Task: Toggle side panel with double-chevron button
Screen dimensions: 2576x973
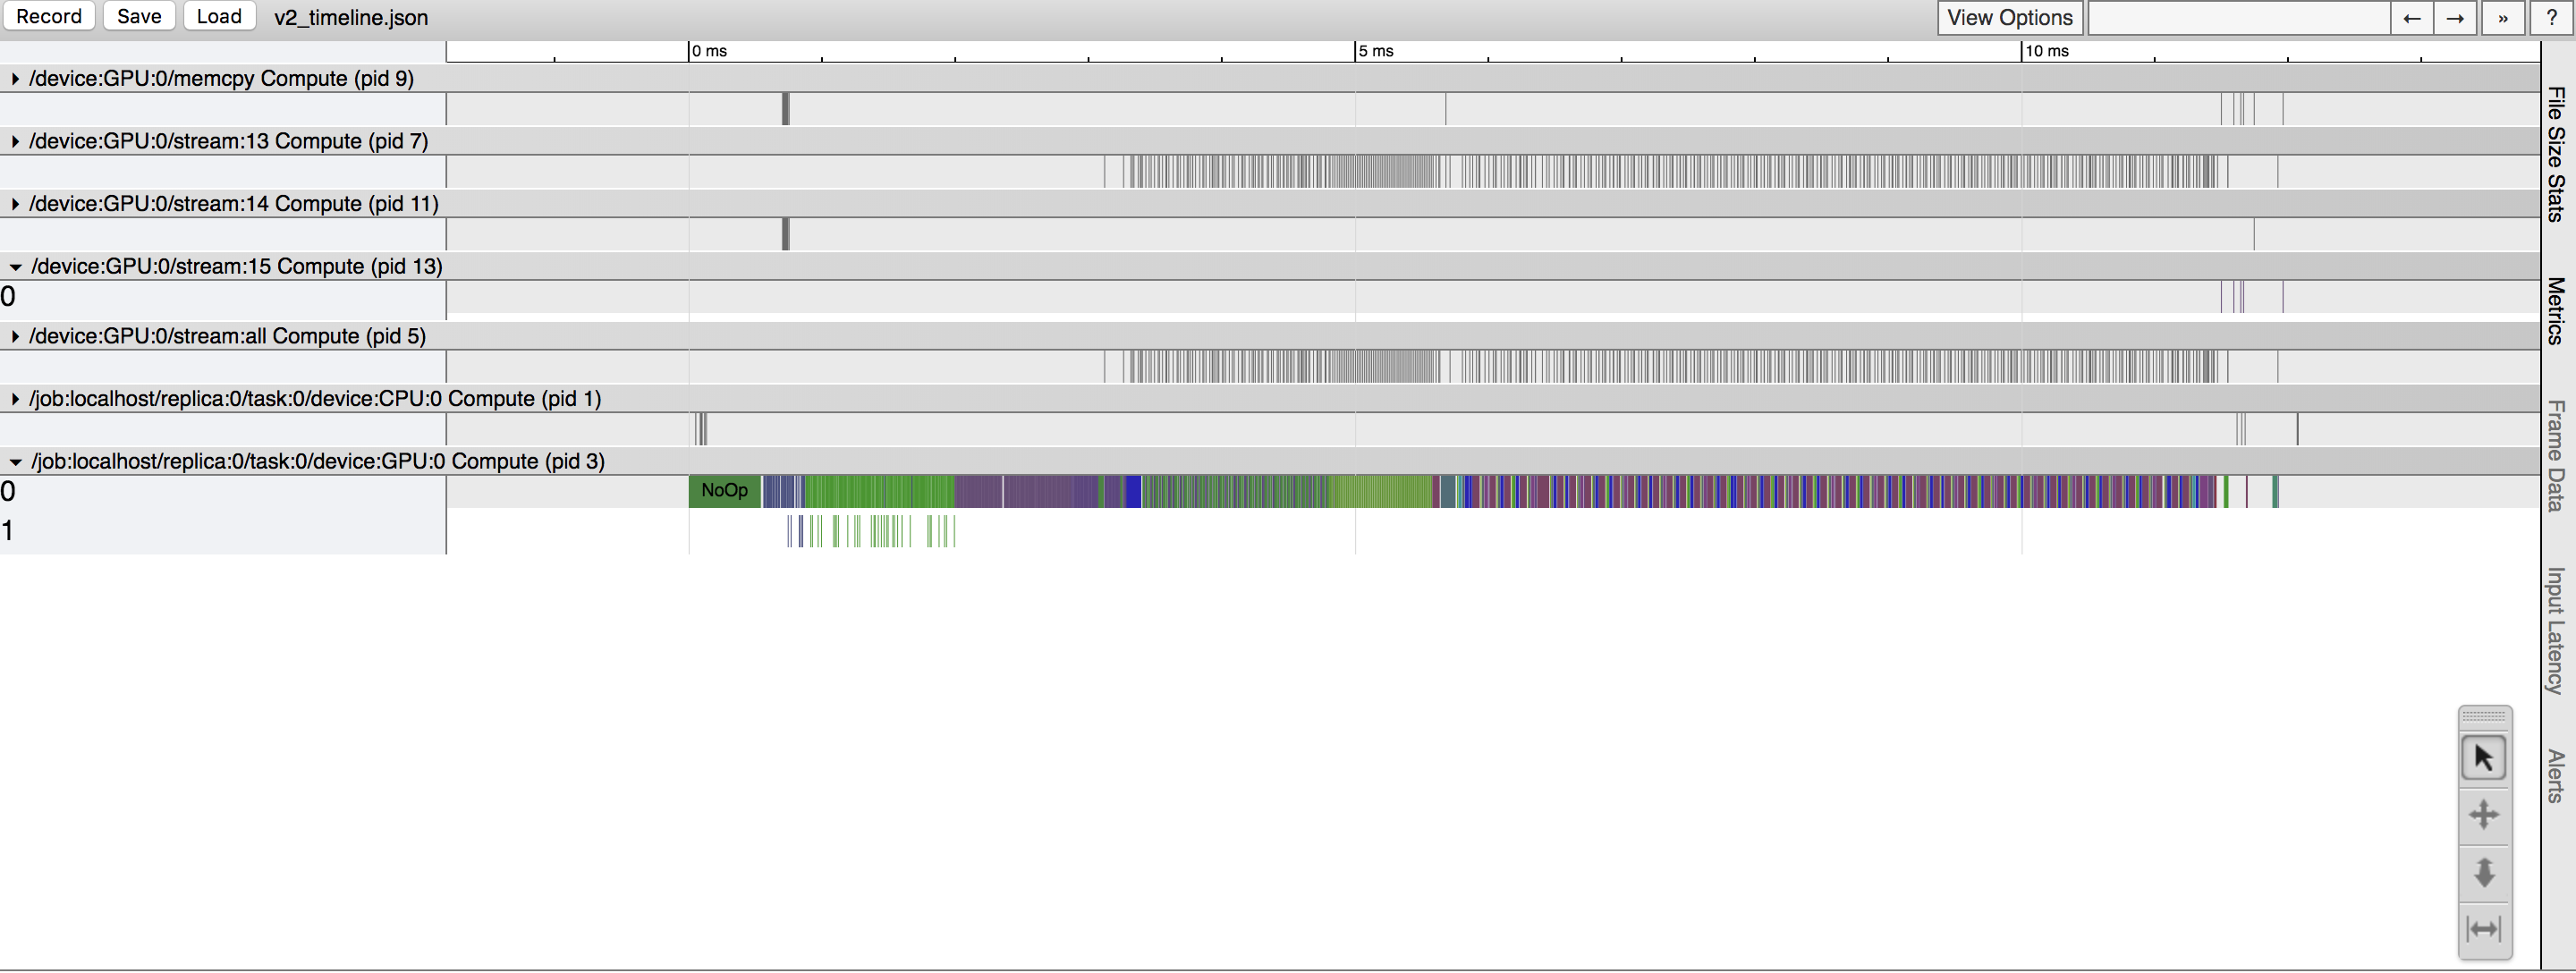Action: [x=2502, y=18]
